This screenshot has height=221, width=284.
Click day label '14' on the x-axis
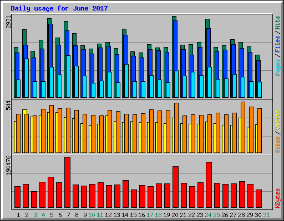tap(125, 215)
